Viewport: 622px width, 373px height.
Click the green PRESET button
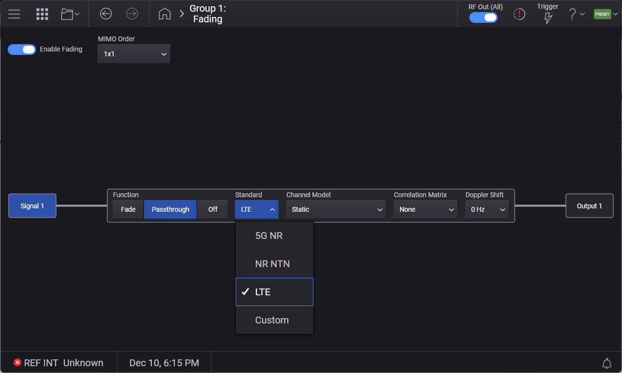(x=602, y=14)
